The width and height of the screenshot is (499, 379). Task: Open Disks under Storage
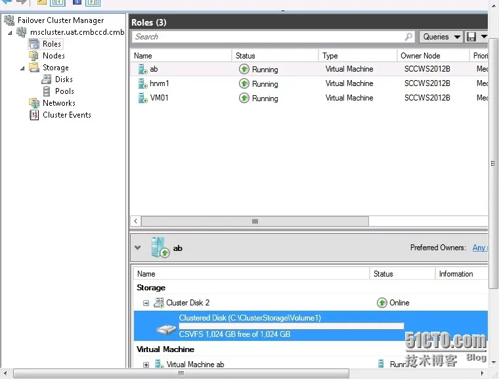(64, 79)
